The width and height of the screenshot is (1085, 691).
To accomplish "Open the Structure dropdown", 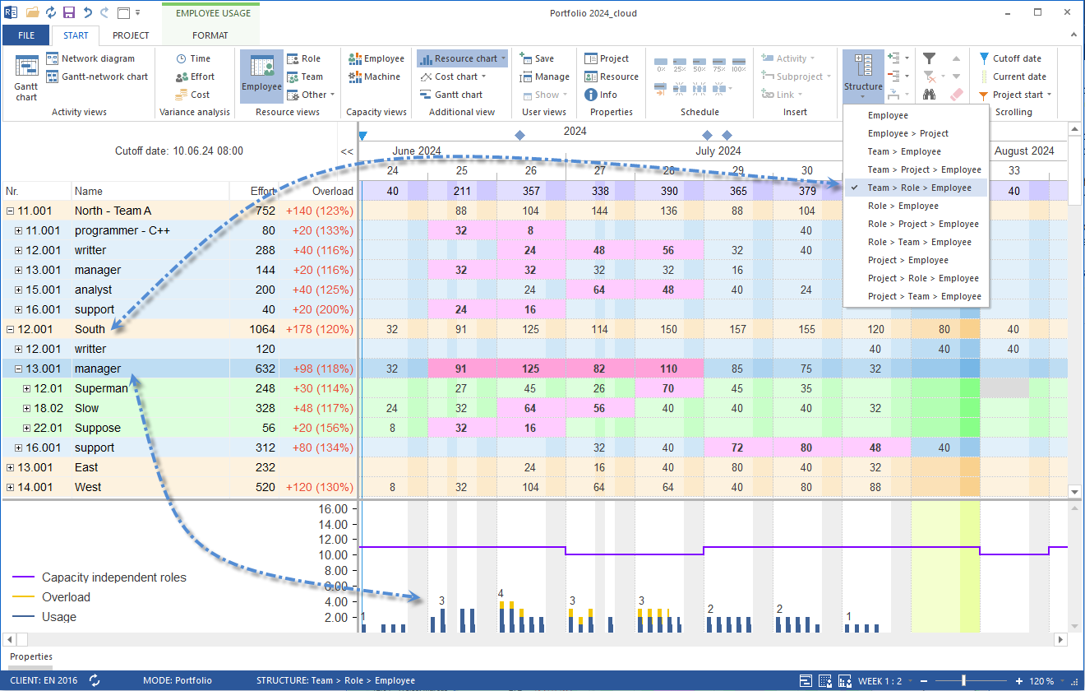I will 863,76.
